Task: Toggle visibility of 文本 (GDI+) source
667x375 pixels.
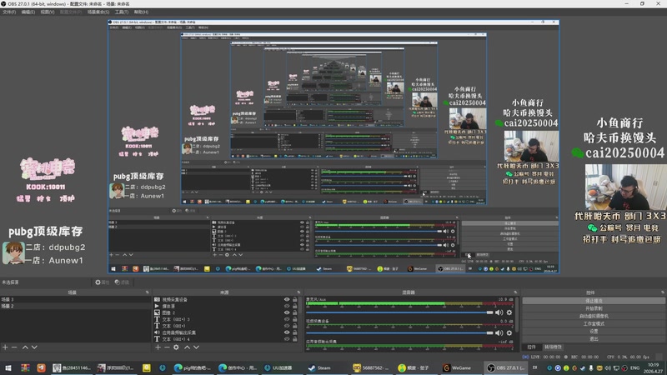Action: [x=287, y=326]
